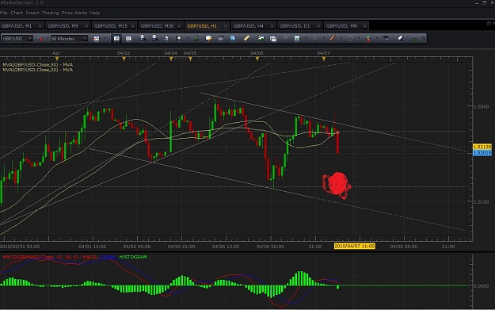Select the yellow ruler measure tool
Viewport: 495px width, 310px height.
point(246,38)
